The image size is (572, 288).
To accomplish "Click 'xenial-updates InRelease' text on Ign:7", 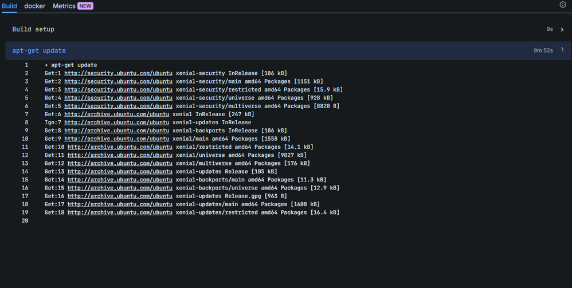I will click(x=211, y=123).
